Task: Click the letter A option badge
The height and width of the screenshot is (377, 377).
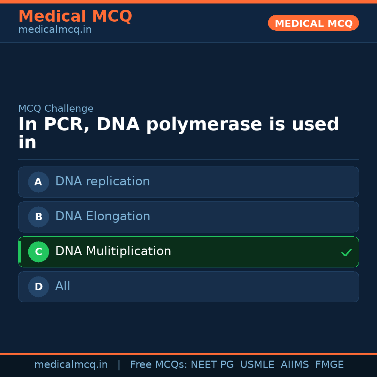Action: click(38, 182)
